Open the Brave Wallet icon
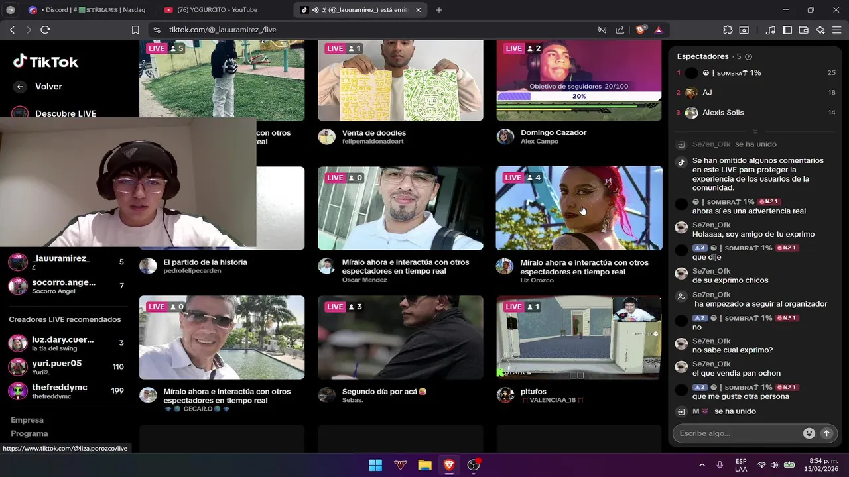The height and width of the screenshot is (477, 849). (x=803, y=30)
